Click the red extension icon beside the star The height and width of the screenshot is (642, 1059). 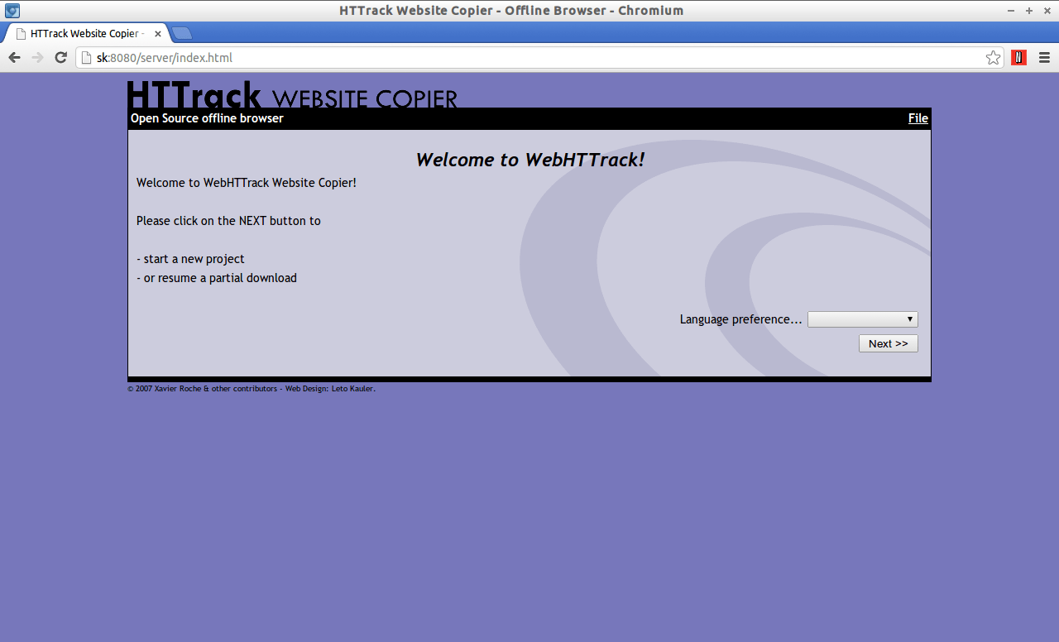pyautogui.click(x=1018, y=57)
